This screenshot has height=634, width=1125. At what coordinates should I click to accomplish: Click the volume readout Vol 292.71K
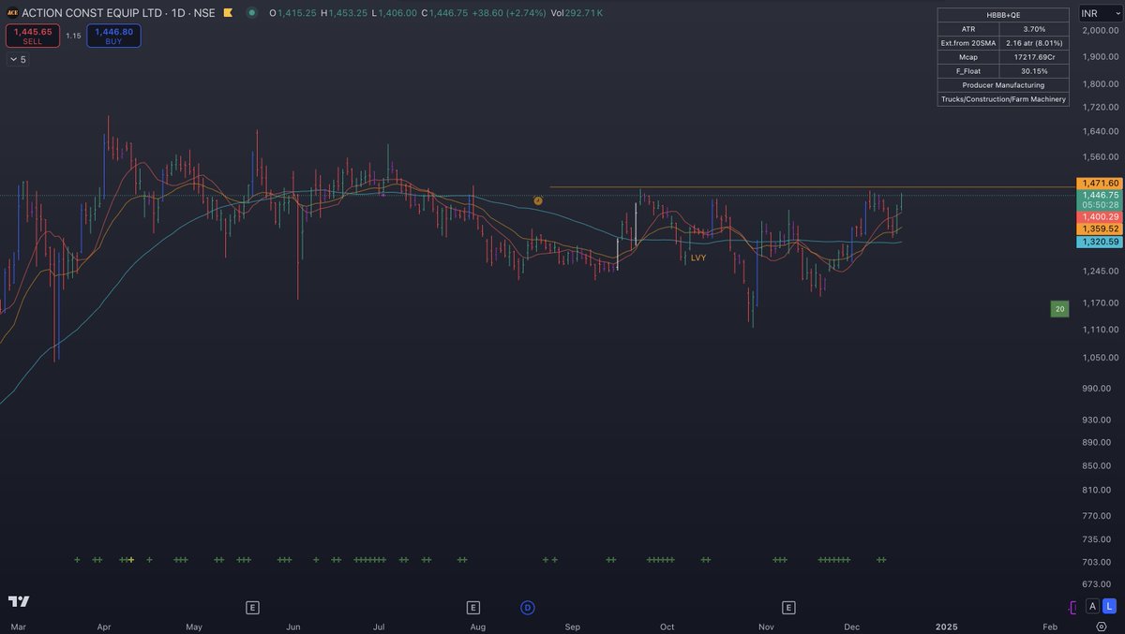click(x=577, y=13)
